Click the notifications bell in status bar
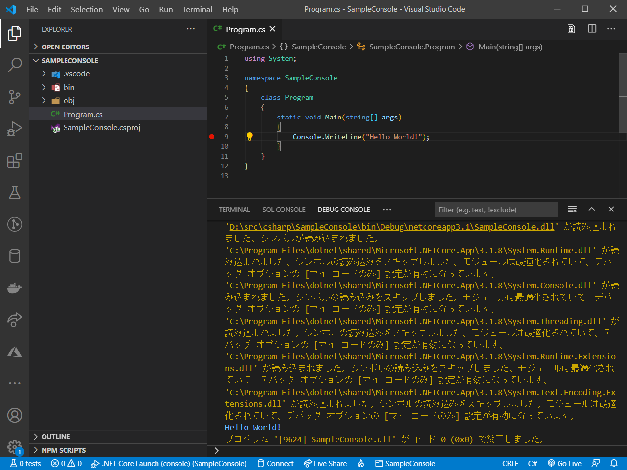 [x=614, y=463]
